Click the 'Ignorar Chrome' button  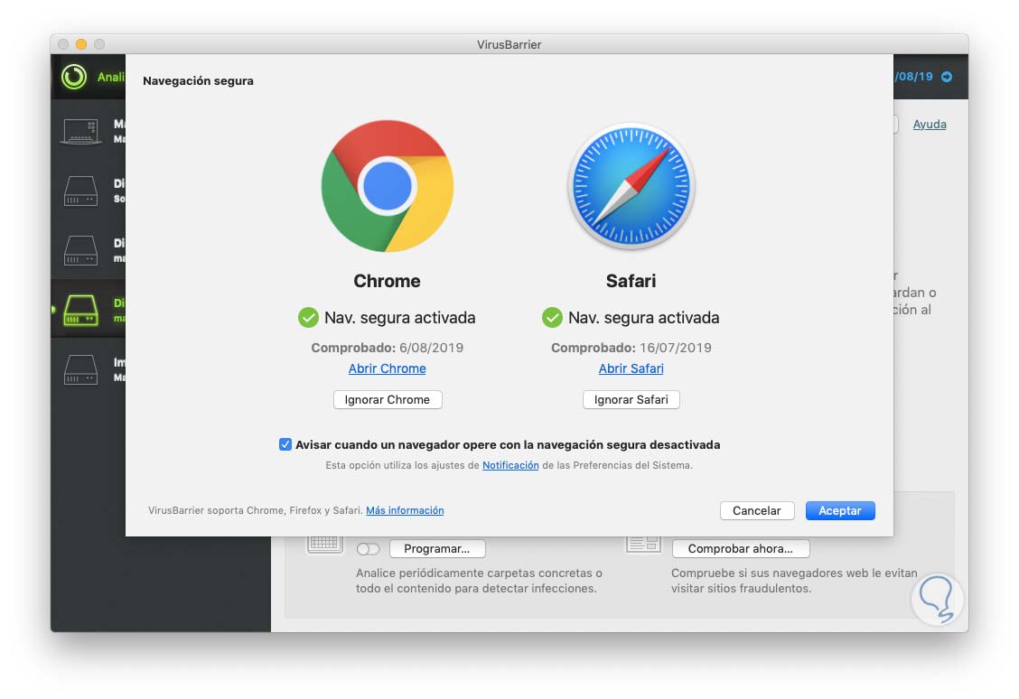(x=388, y=399)
